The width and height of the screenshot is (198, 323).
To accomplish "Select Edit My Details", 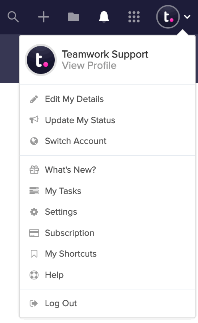I will pos(107,99).
